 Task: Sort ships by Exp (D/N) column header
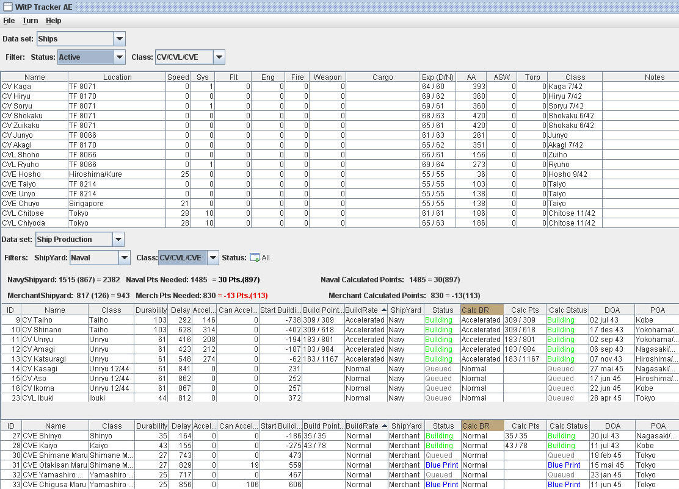[437, 77]
